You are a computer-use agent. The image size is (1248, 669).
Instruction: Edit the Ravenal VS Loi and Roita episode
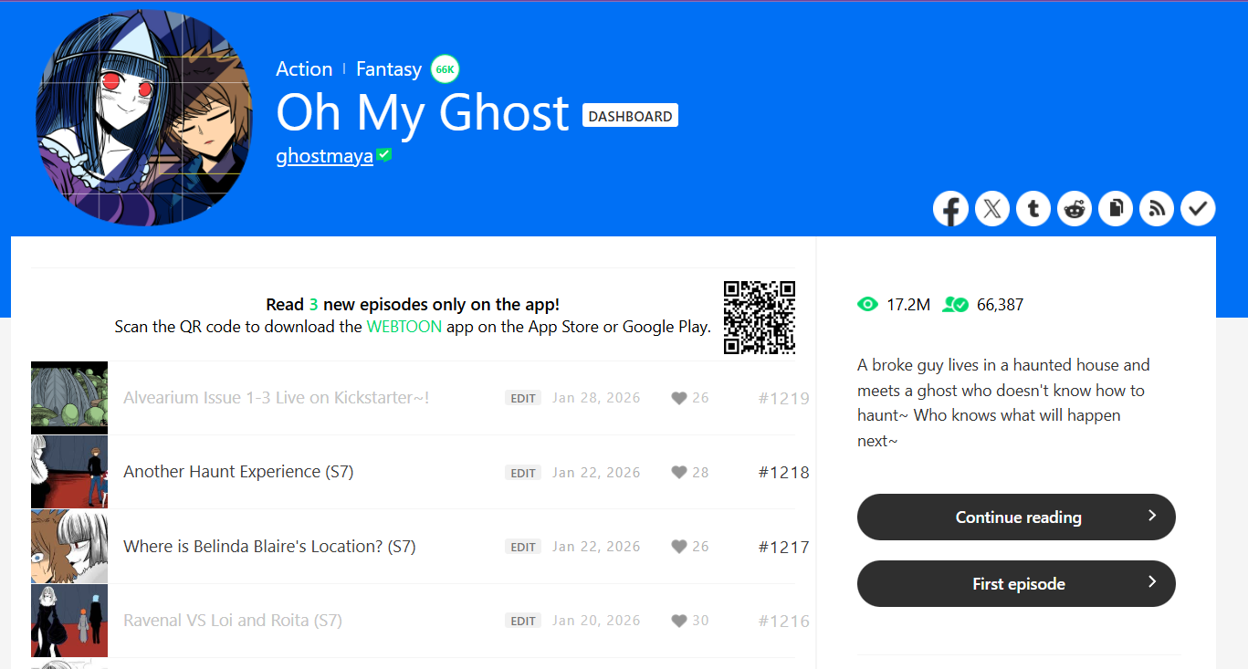point(523,621)
